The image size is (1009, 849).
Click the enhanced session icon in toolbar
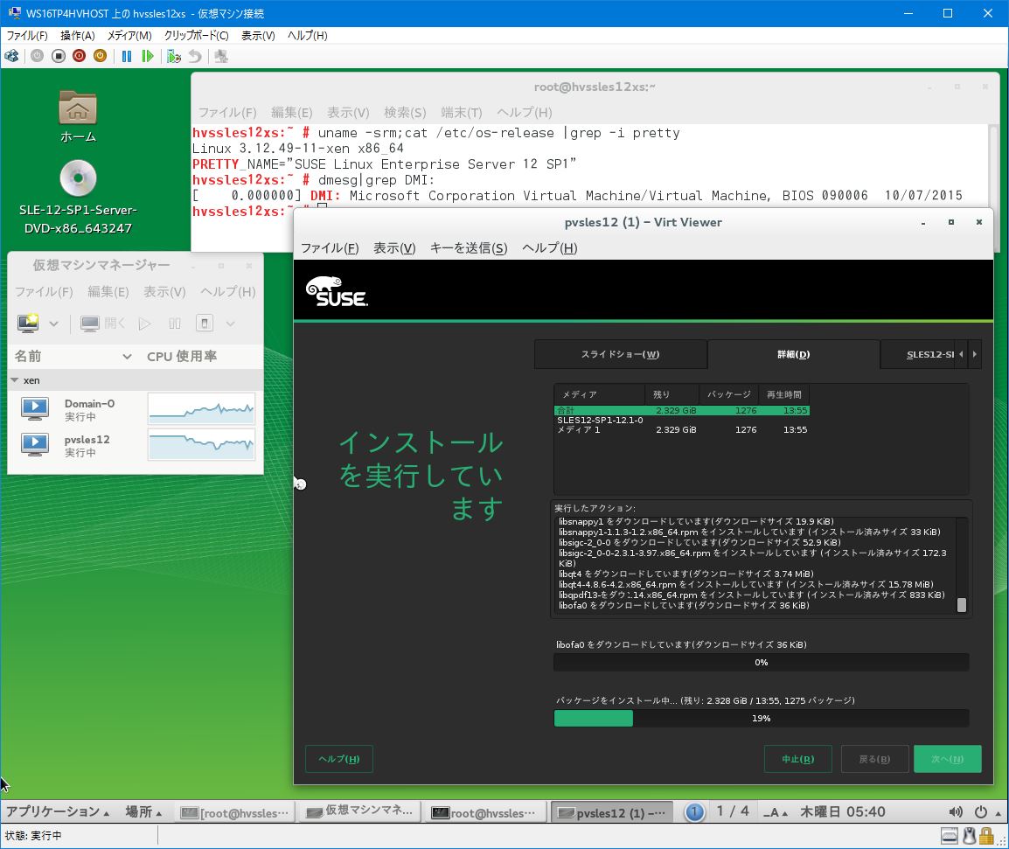point(220,56)
